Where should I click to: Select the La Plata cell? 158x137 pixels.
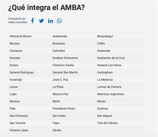[x=58, y=87]
